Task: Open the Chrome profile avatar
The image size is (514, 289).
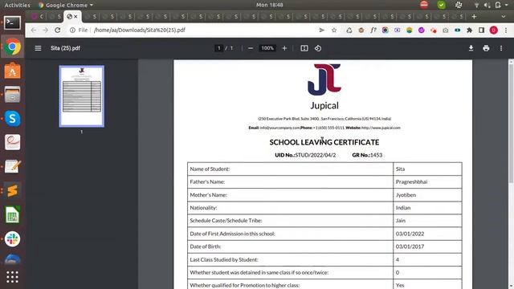Action: (494, 31)
